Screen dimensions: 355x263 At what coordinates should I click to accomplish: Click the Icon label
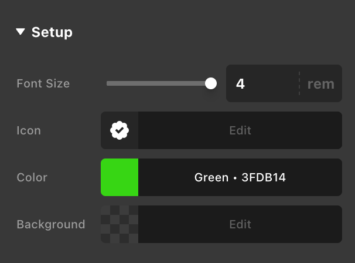point(29,130)
